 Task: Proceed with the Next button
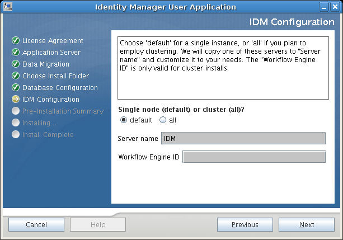(306, 225)
